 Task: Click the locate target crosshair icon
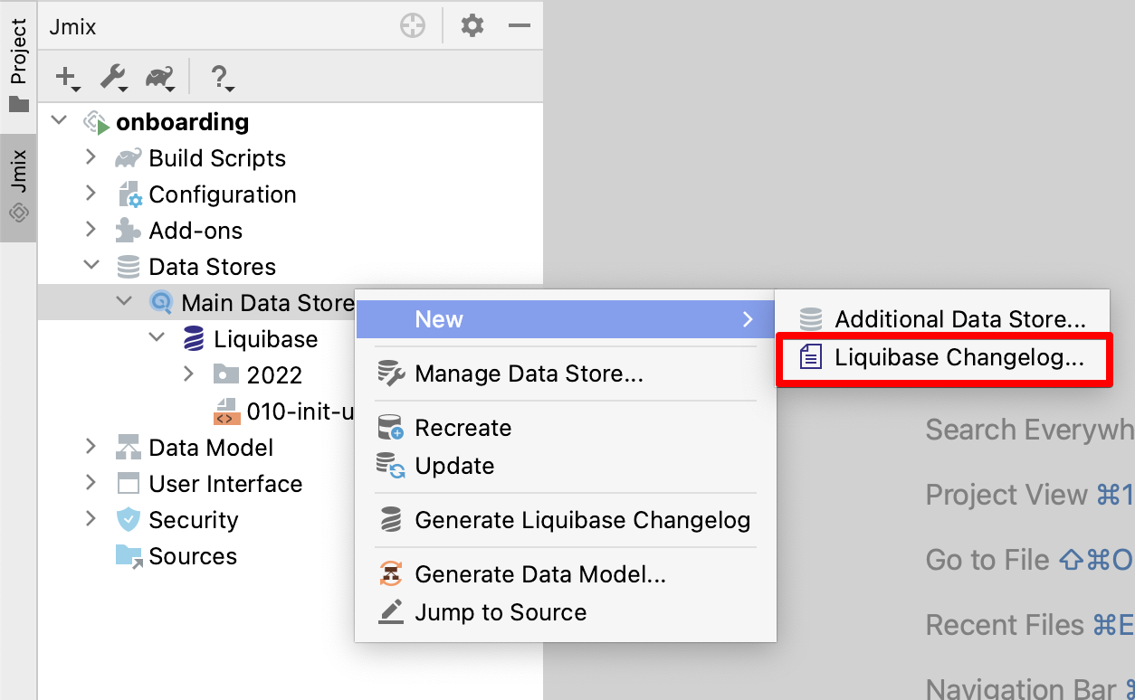pos(413,26)
